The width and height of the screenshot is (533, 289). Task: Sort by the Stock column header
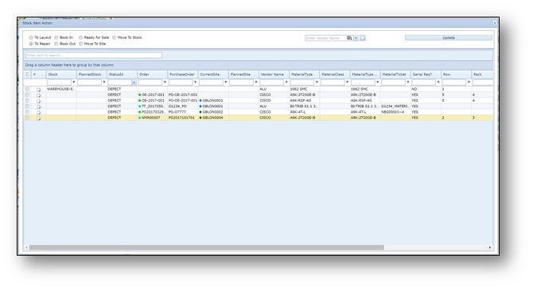pos(61,75)
